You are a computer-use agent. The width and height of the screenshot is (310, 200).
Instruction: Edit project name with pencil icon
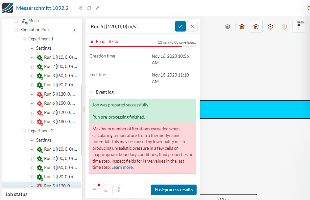97,8
